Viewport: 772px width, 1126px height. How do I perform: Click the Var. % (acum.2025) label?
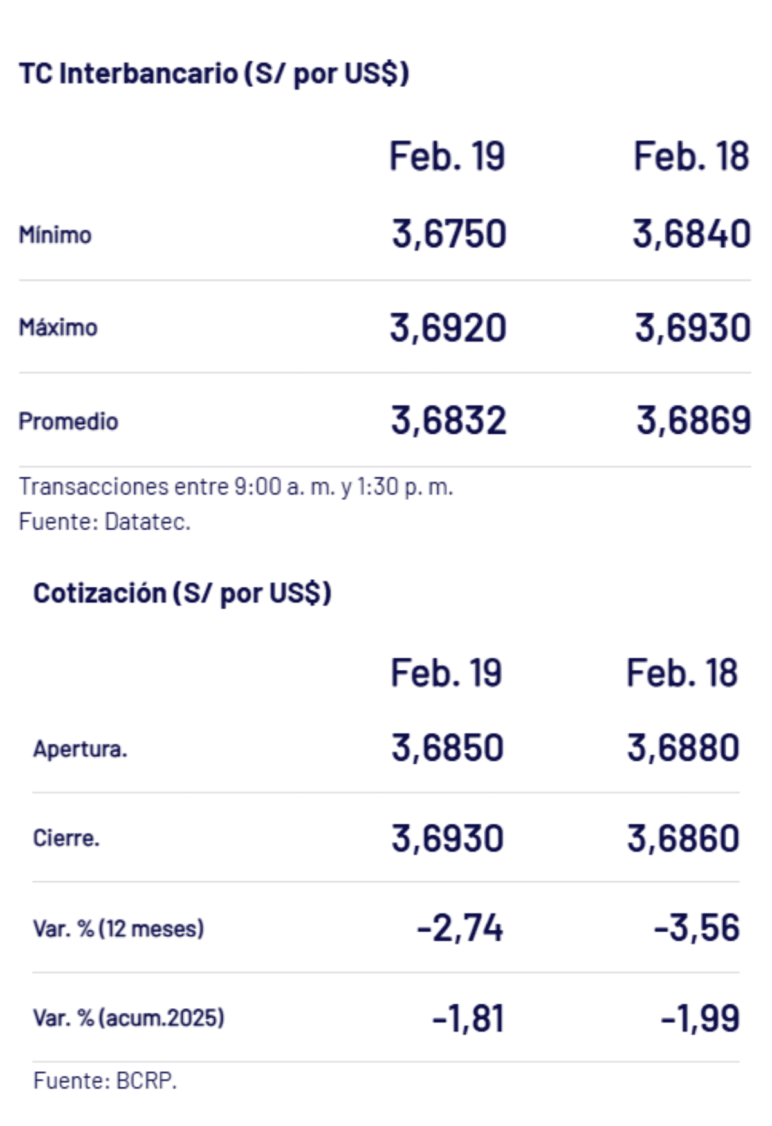[129, 1018]
